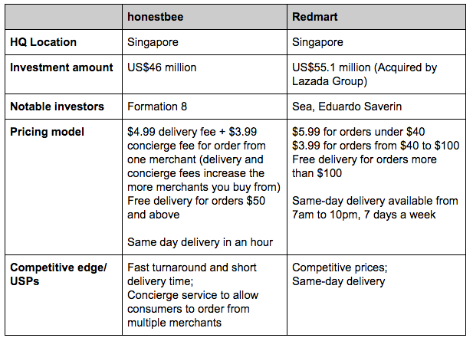This screenshot has height=338, width=473.
Task: Click the $4.99 delivery fee text
Action: 172,132
